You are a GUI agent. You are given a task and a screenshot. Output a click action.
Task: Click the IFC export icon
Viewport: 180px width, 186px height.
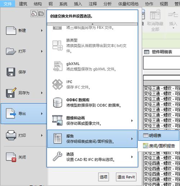pyautogui.click(x=58, y=85)
